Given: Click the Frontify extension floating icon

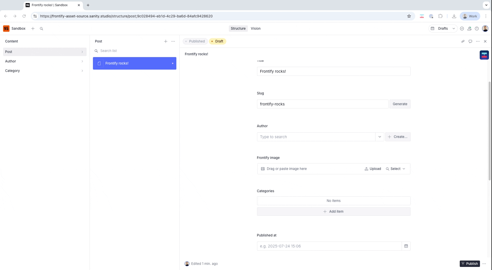Looking at the screenshot, I should tap(484, 55).
